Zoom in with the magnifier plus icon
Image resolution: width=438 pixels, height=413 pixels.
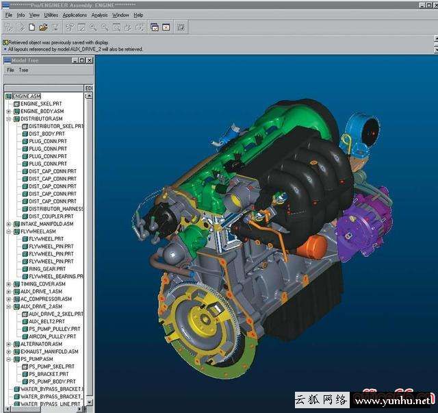(x=93, y=27)
